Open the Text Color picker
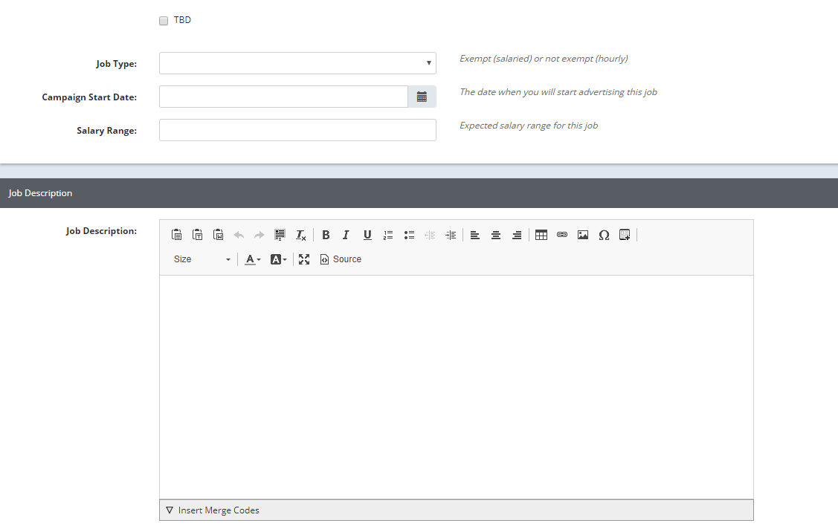The image size is (838, 526). coord(252,259)
